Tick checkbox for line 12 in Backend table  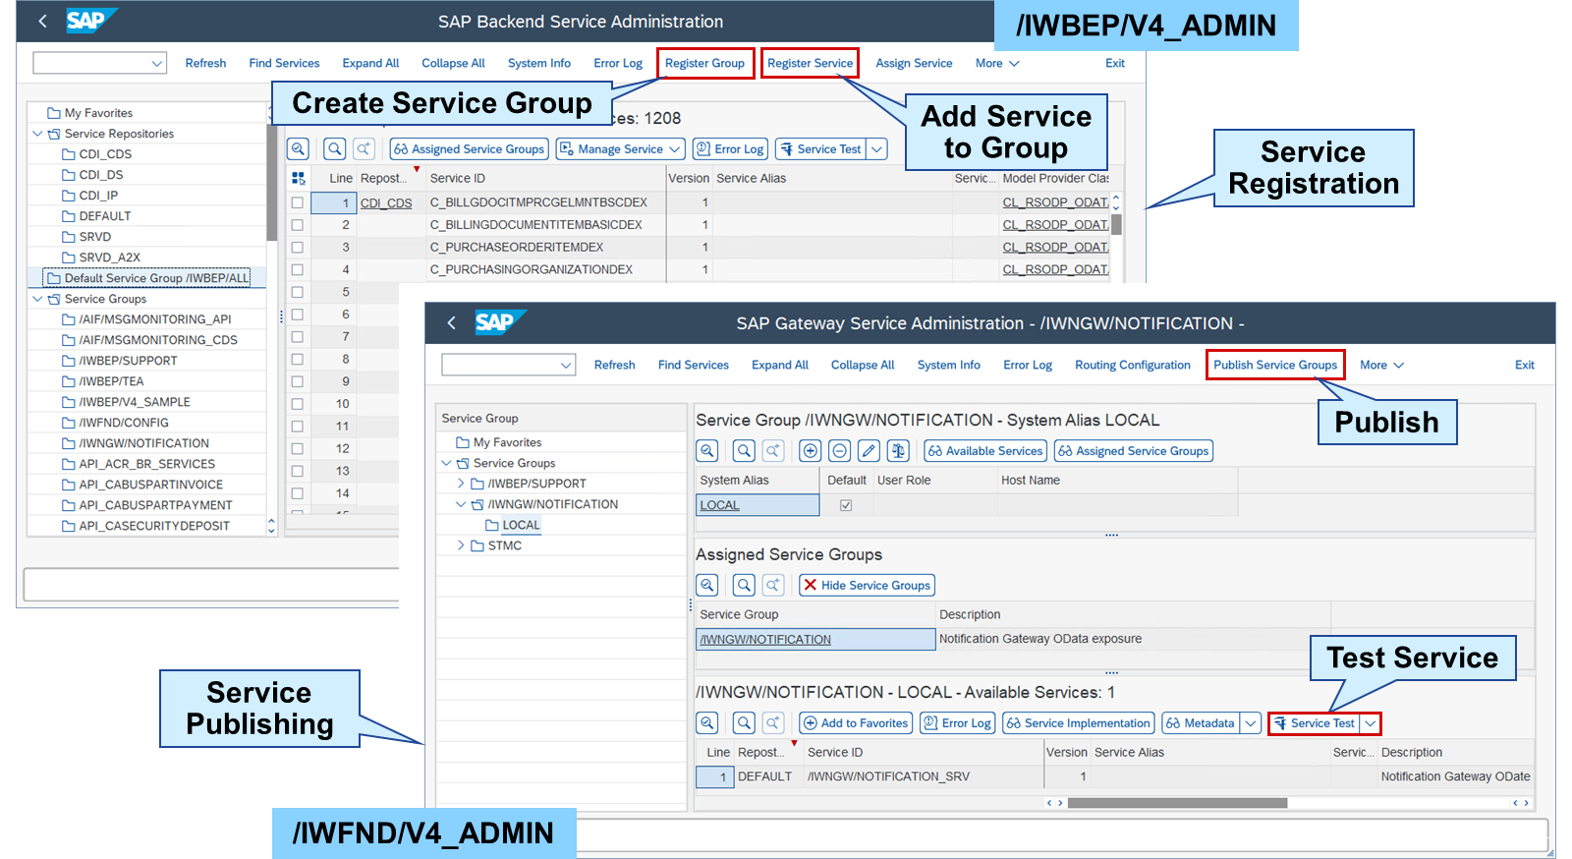pyautogui.click(x=297, y=448)
